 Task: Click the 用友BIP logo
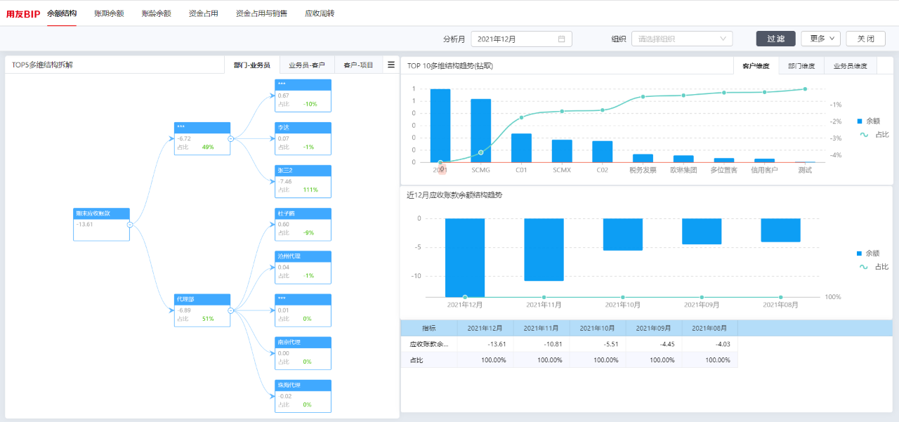[x=23, y=13]
